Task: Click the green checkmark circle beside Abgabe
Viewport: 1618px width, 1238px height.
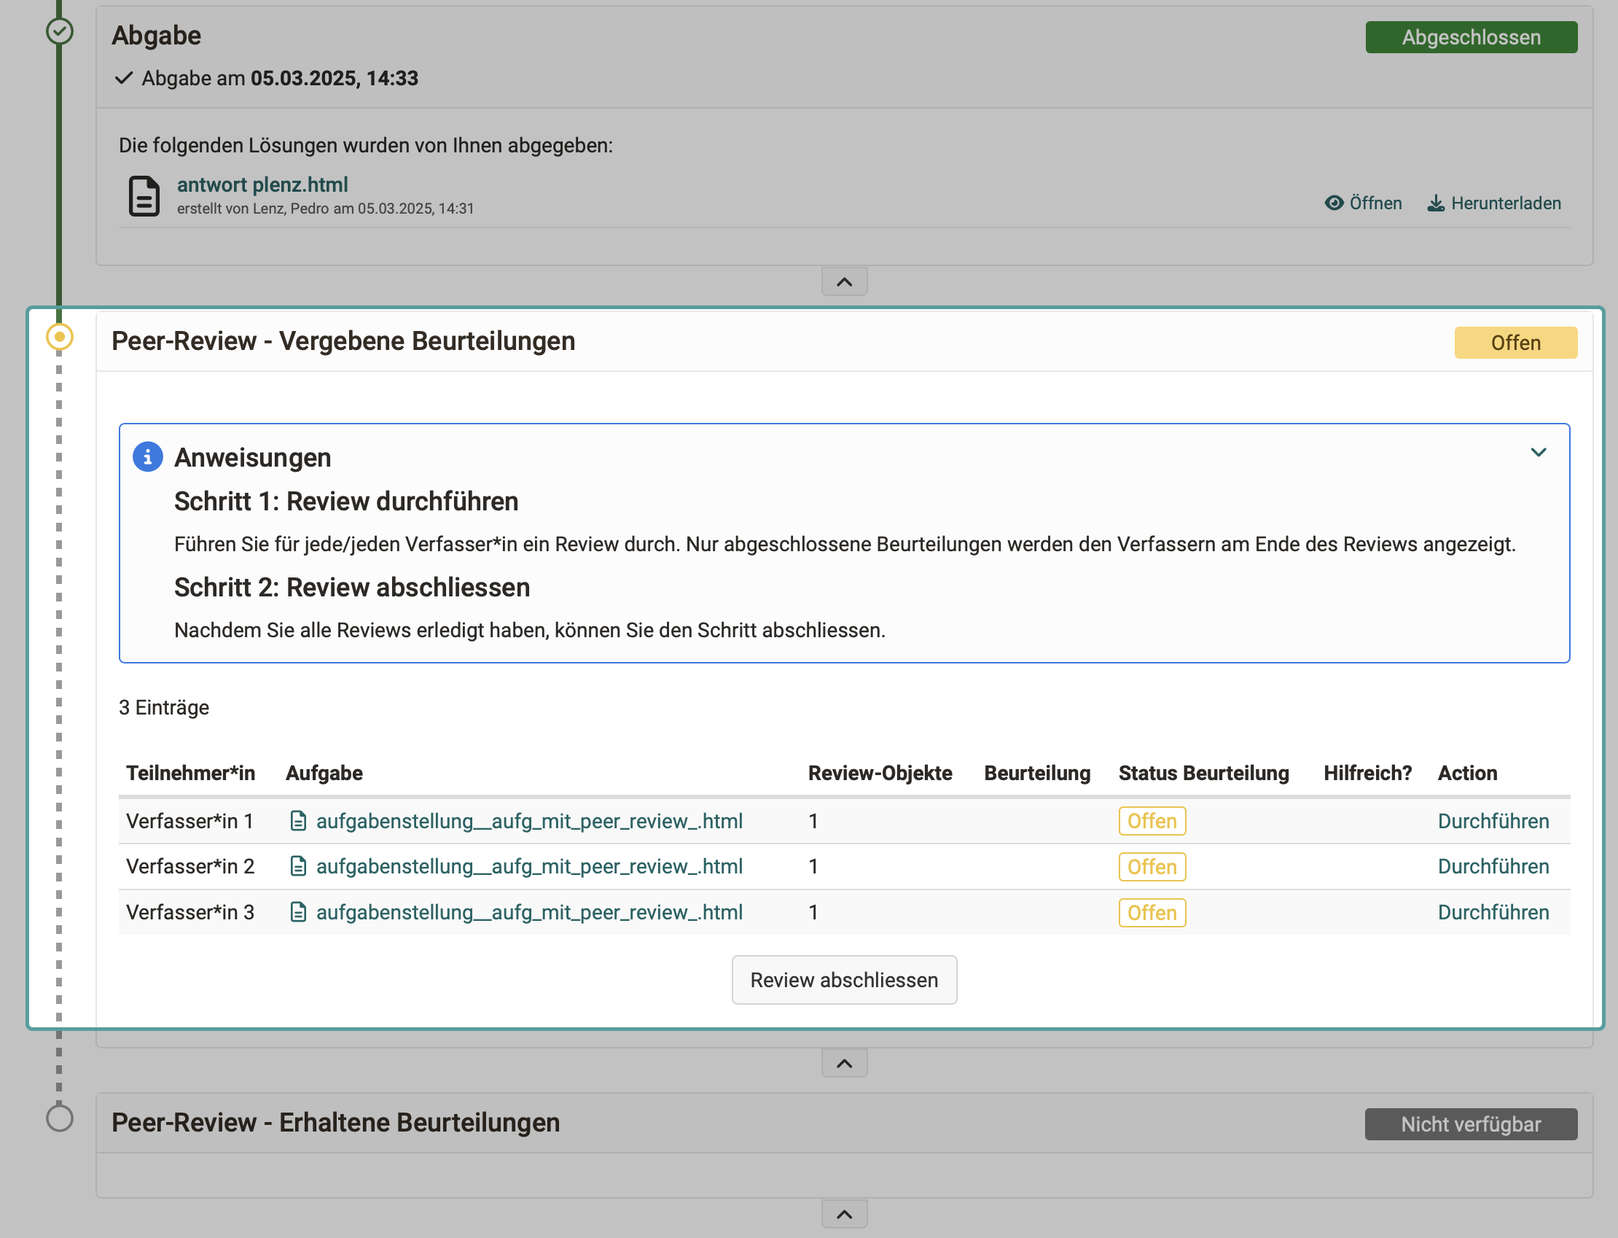Action: (60, 32)
